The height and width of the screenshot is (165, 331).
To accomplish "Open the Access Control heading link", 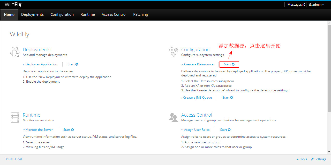I will point(197,115).
